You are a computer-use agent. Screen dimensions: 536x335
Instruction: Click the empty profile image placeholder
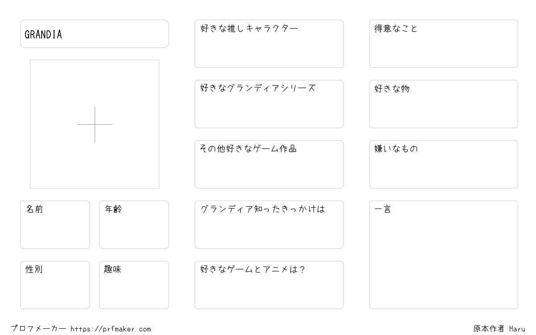pos(95,124)
